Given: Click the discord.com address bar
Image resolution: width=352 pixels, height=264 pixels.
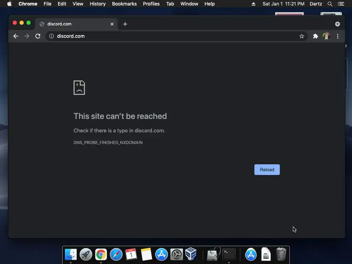Looking at the screenshot, I should click(x=176, y=36).
